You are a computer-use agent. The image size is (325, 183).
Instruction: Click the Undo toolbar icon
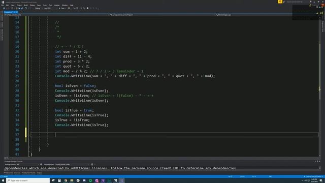pos(26,8)
